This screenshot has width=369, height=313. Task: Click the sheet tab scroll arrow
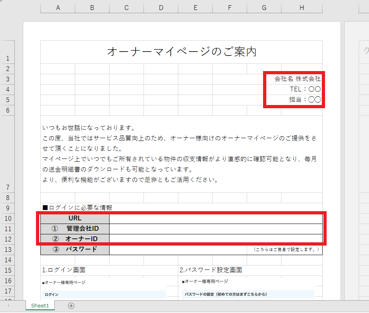[8, 306]
